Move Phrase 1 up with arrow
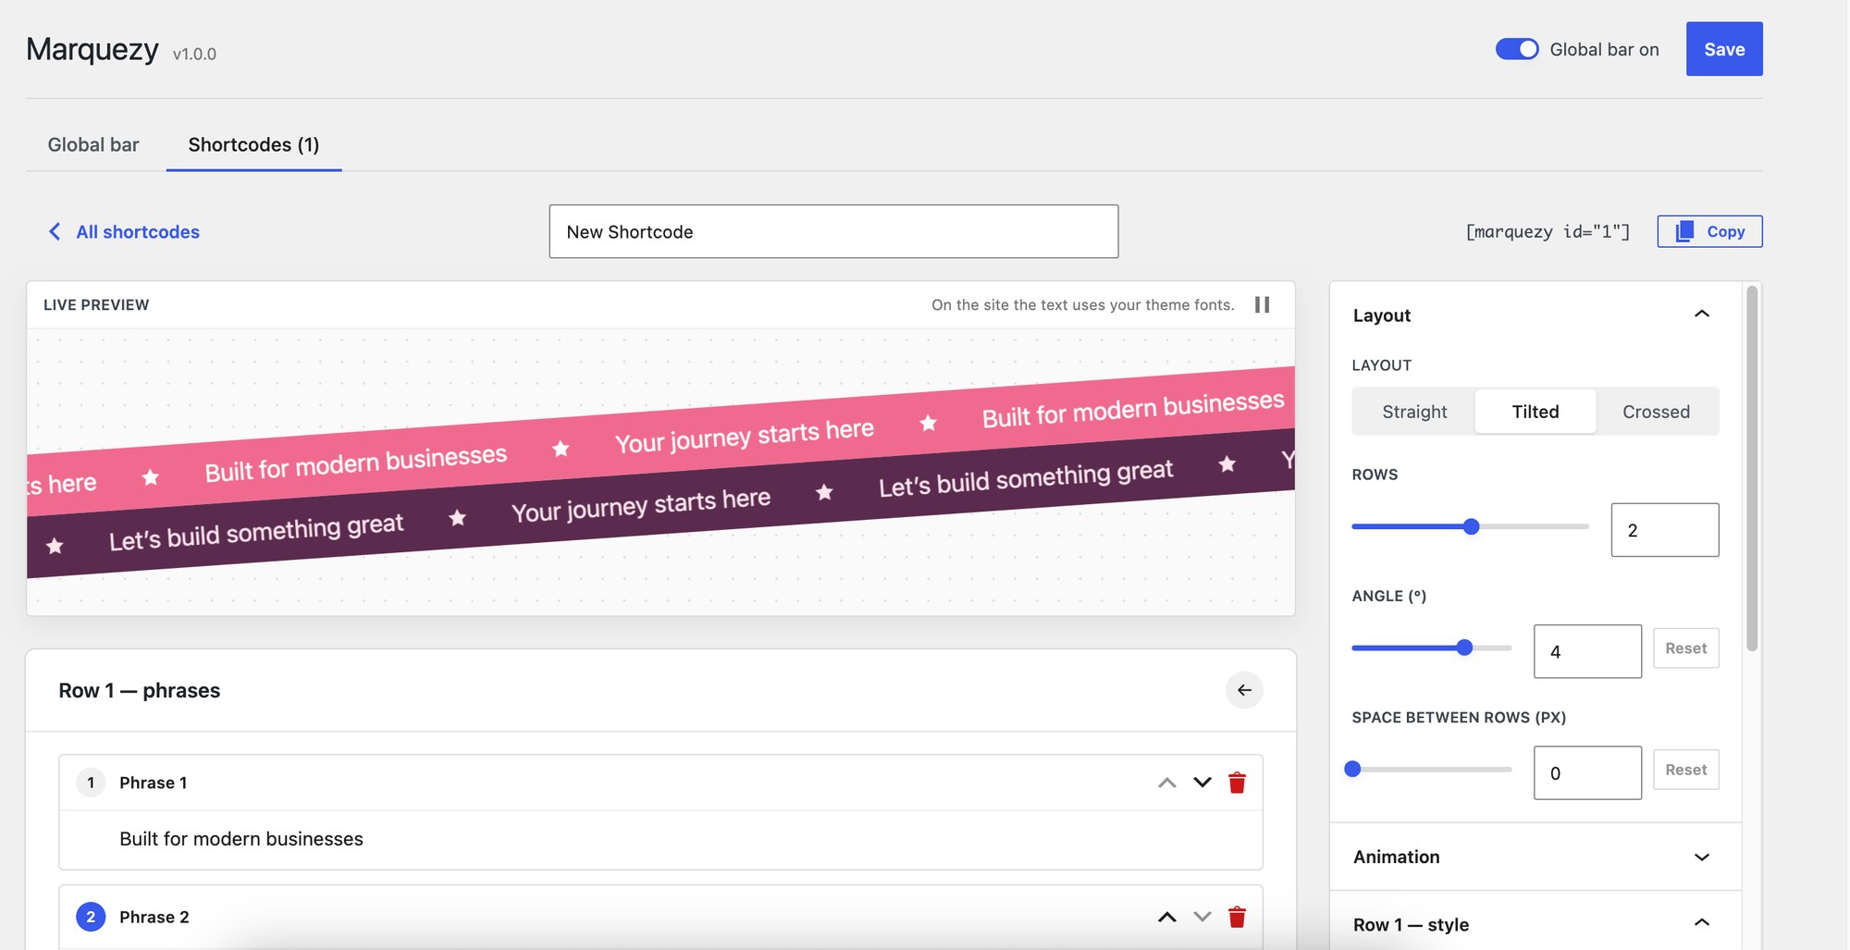Screen dimensions: 1850x950 click(x=1167, y=783)
